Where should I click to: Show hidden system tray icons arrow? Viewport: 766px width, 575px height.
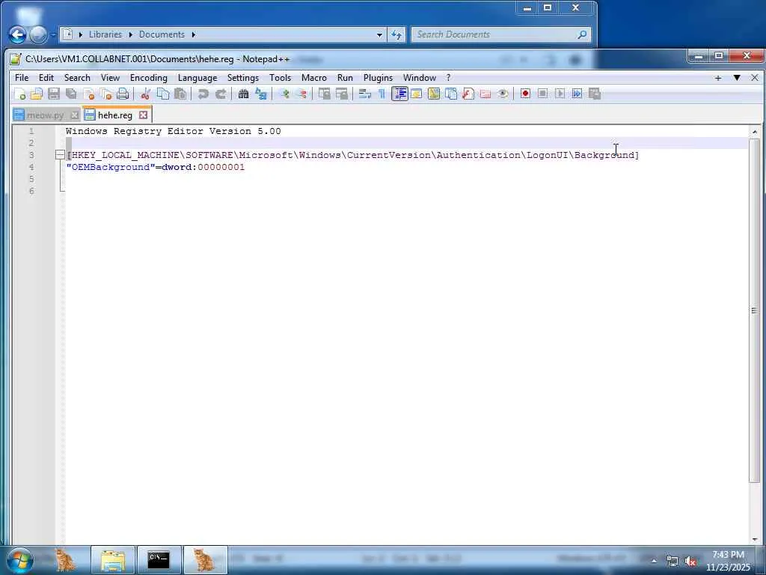coord(654,561)
